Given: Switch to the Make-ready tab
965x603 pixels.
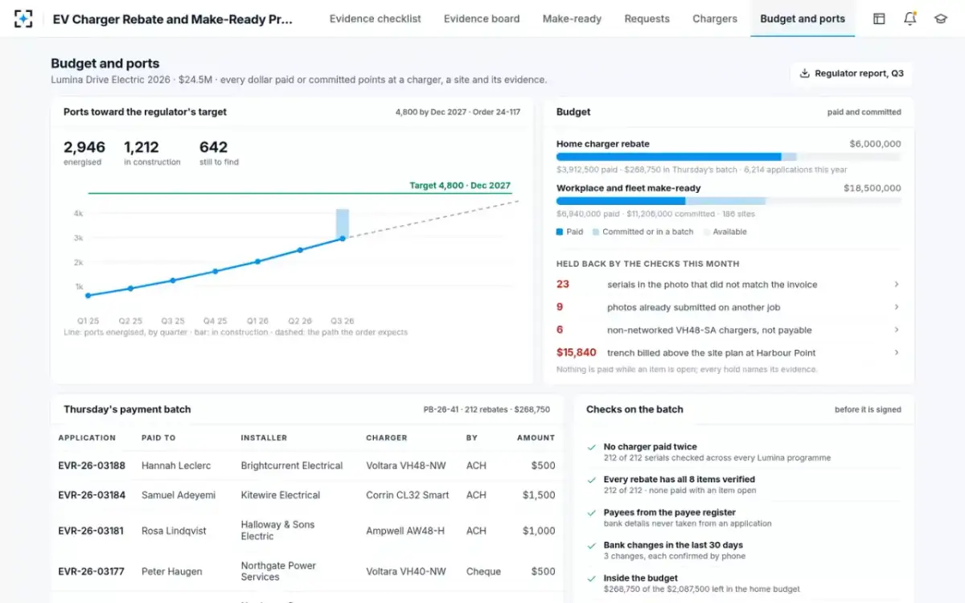Looking at the screenshot, I should (572, 18).
